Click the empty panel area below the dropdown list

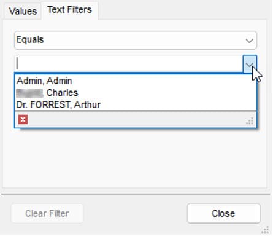[135, 158]
